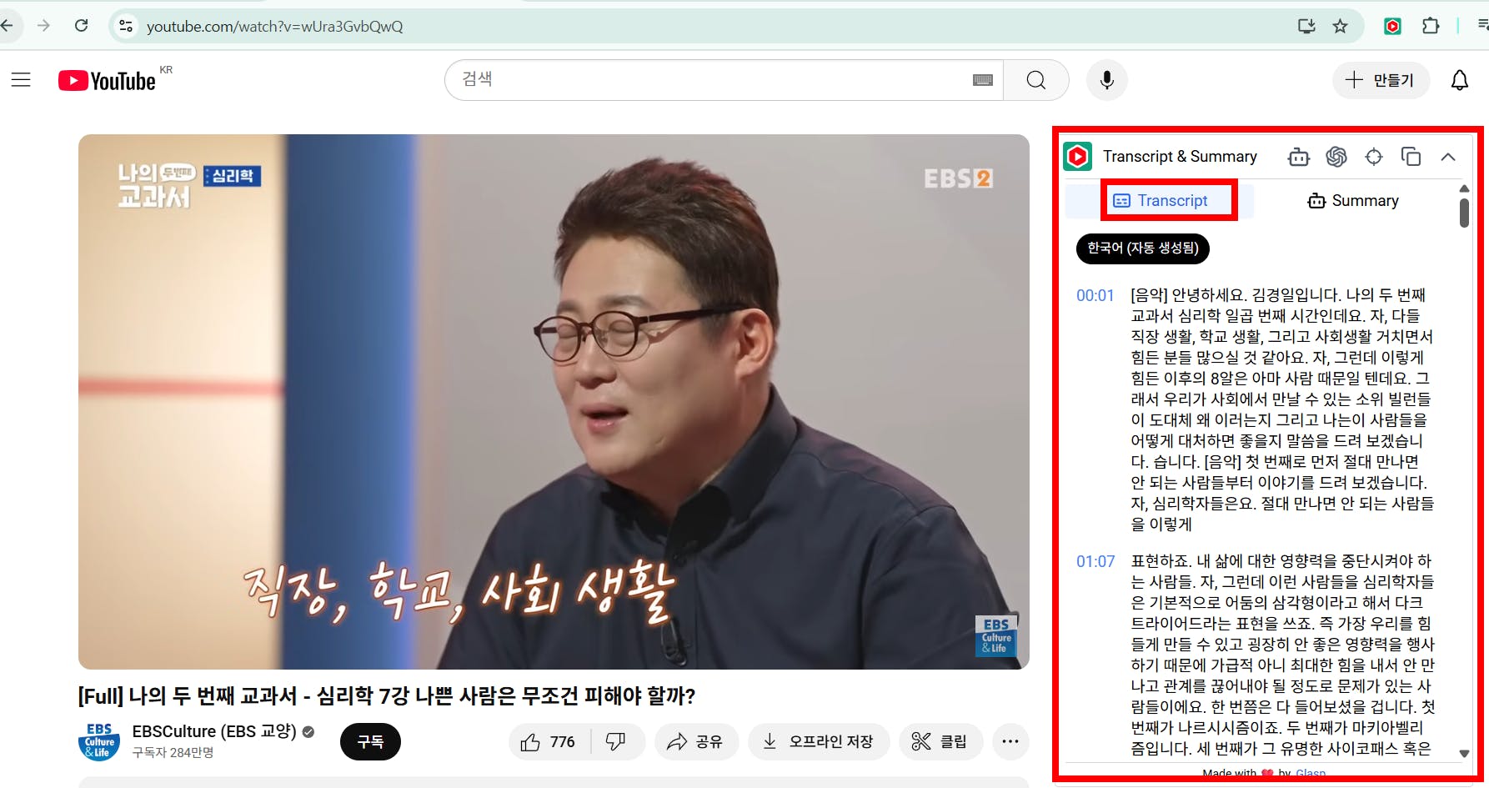Viewport: 1489px width, 788px height.
Task: Open the EBSCulture channel avatar
Action: (x=99, y=741)
